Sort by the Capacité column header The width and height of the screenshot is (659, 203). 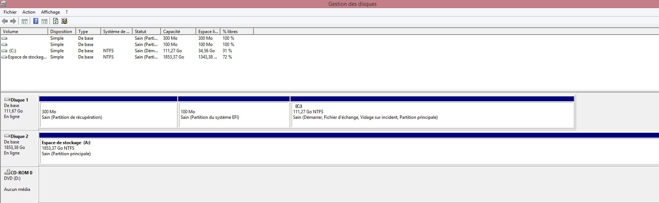coord(178,32)
